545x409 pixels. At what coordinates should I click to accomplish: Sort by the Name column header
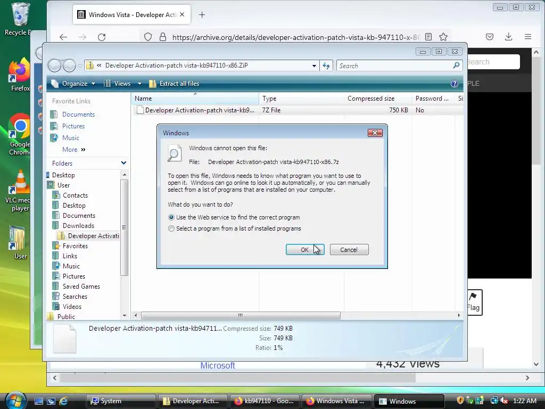click(195, 99)
